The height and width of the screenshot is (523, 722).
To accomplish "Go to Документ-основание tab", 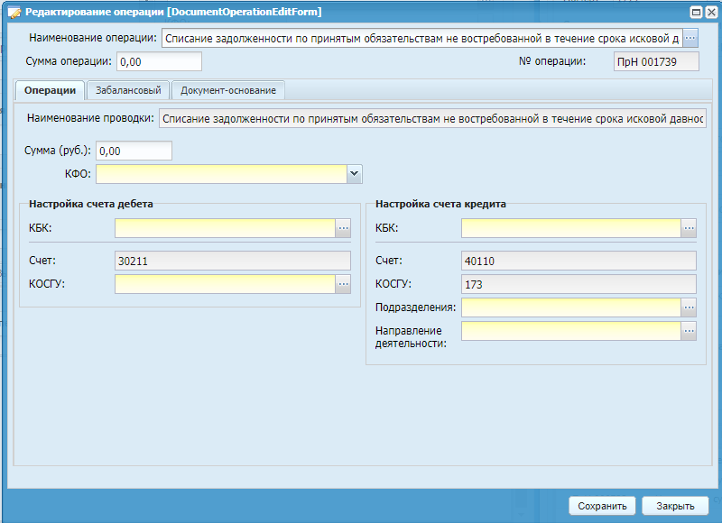I will tap(228, 90).
